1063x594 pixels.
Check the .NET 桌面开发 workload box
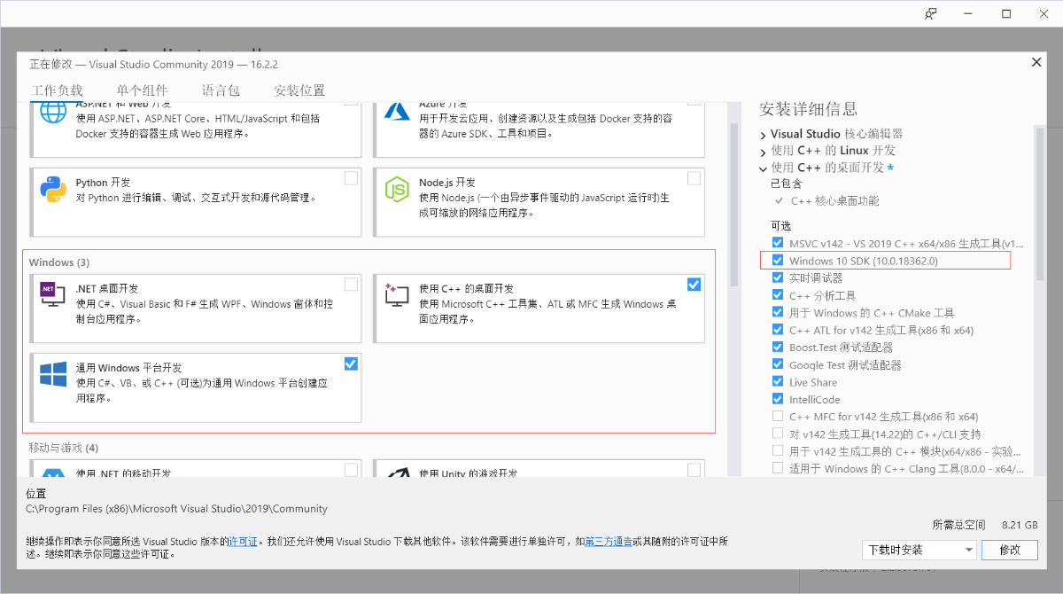coord(352,284)
